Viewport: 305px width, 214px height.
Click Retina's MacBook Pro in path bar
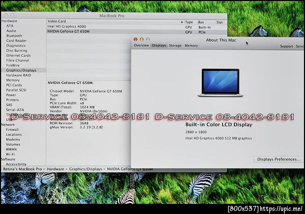[x=22, y=169]
